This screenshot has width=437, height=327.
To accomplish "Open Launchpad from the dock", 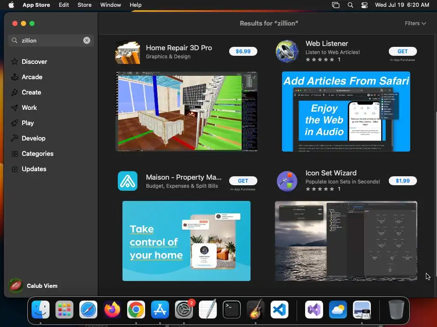I will [64, 310].
